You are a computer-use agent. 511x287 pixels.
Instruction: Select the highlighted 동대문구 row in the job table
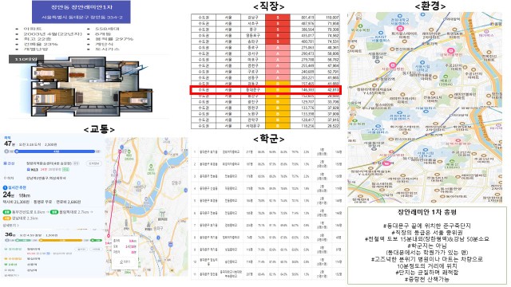coord(265,90)
